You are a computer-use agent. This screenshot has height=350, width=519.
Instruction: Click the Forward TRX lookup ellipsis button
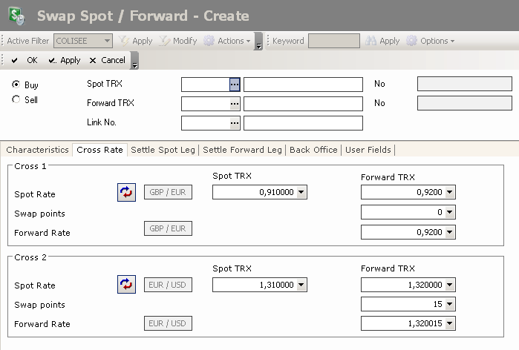pyautogui.click(x=235, y=104)
